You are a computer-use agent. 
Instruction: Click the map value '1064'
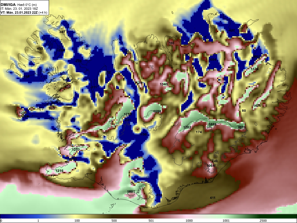coord(211,166)
